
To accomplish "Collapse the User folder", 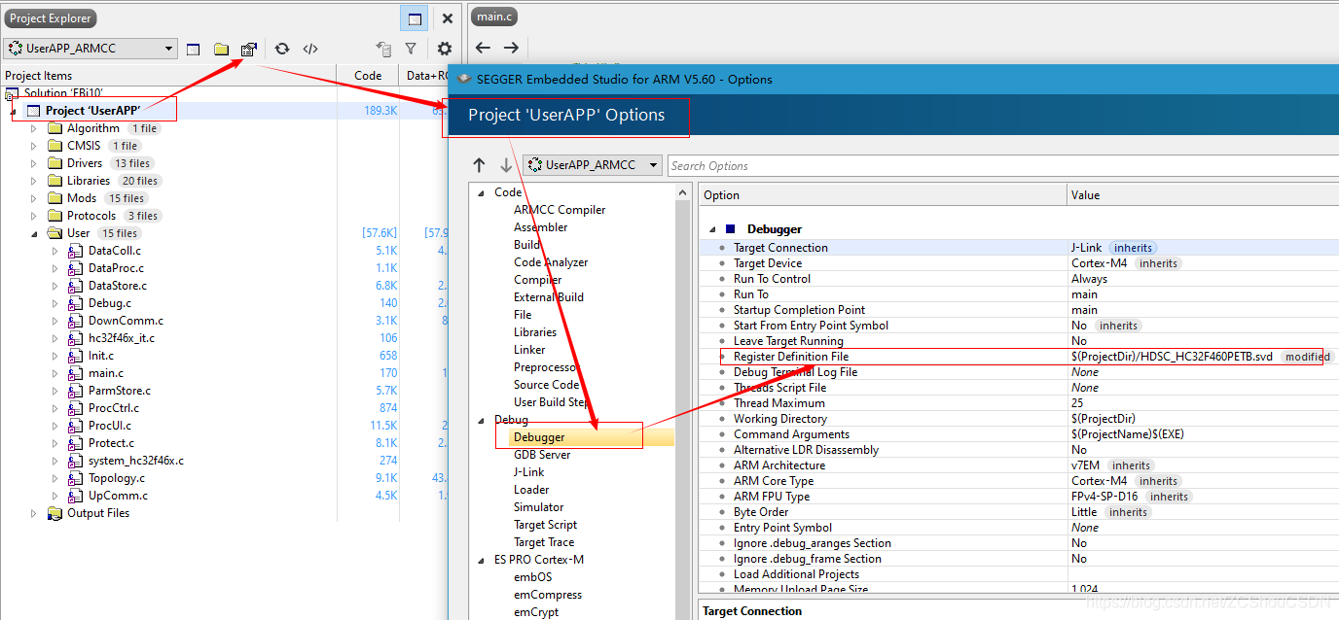I will (x=33, y=233).
